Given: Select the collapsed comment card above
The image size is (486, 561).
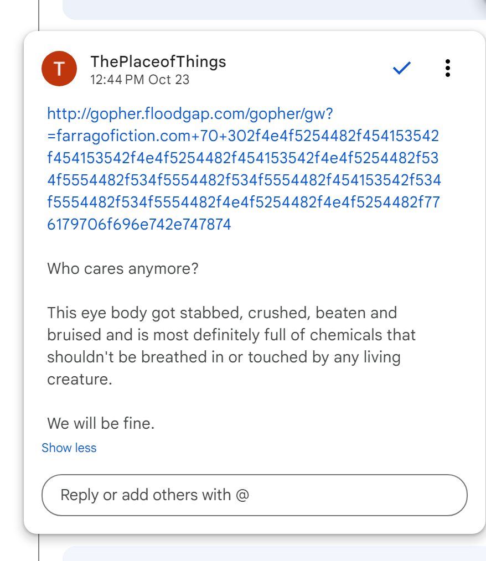Looking at the screenshot, I should click(x=271, y=9).
